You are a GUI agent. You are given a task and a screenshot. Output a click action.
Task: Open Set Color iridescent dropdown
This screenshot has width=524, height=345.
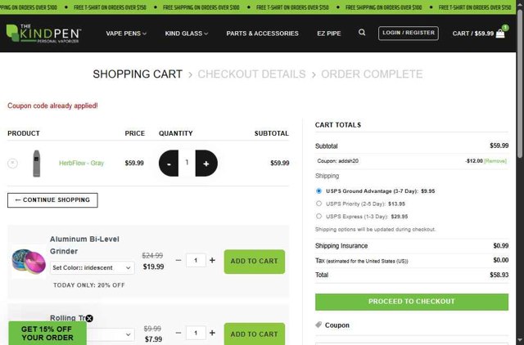93,267
